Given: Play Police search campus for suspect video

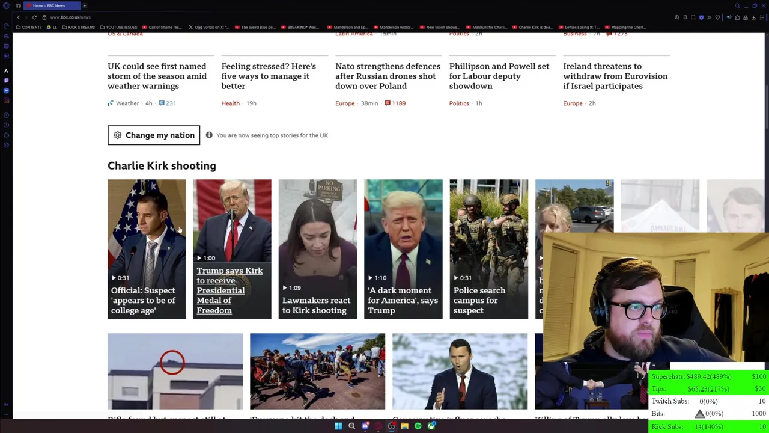Looking at the screenshot, I should 488,249.
